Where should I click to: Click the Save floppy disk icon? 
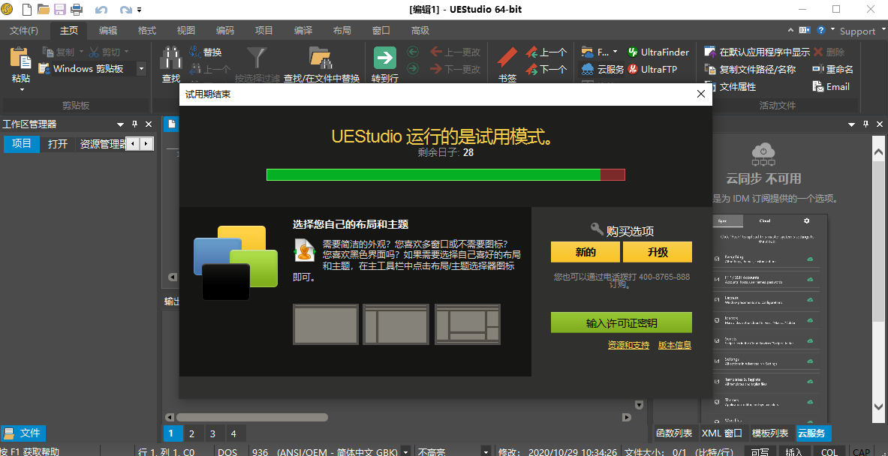click(x=59, y=9)
